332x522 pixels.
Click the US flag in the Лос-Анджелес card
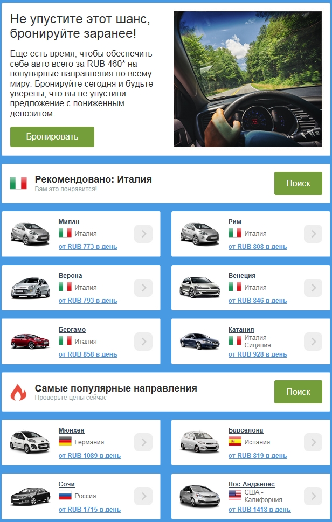coord(235,496)
